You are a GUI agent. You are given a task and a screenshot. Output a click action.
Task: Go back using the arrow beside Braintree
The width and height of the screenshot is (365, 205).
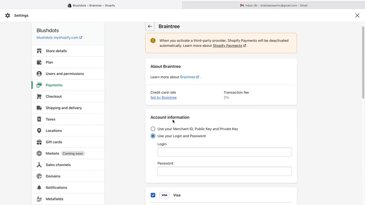point(150,26)
